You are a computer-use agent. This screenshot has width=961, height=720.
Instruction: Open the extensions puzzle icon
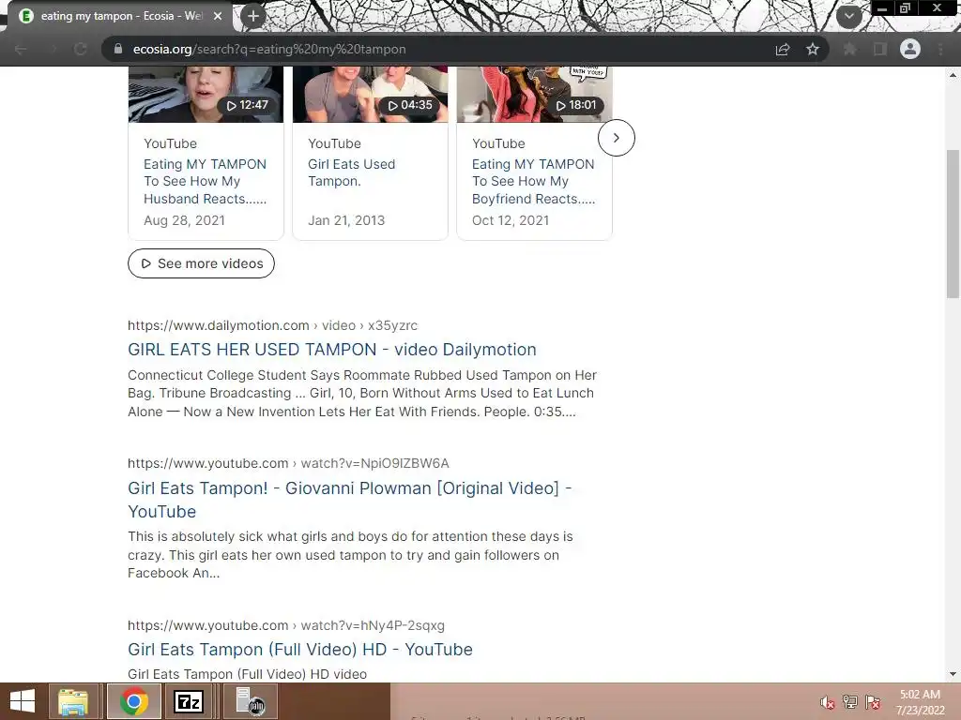coord(850,50)
